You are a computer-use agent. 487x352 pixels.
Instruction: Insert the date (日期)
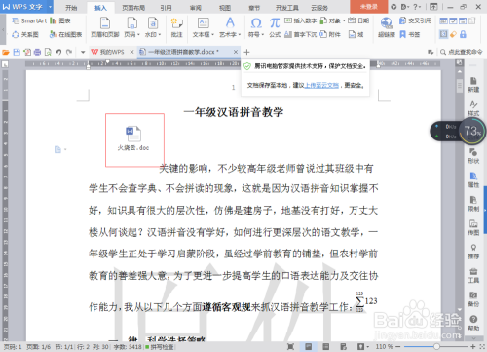(358, 20)
